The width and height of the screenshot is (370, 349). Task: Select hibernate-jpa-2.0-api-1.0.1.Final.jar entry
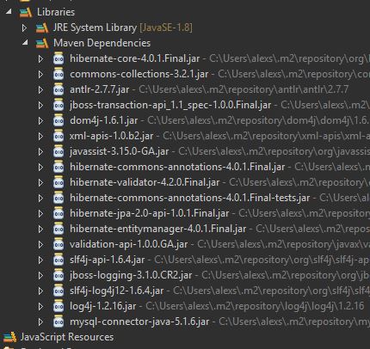click(x=150, y=213)
